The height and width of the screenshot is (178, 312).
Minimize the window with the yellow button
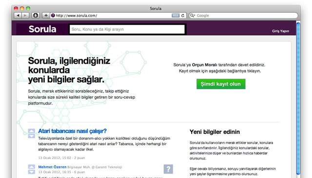coord(22,8)
